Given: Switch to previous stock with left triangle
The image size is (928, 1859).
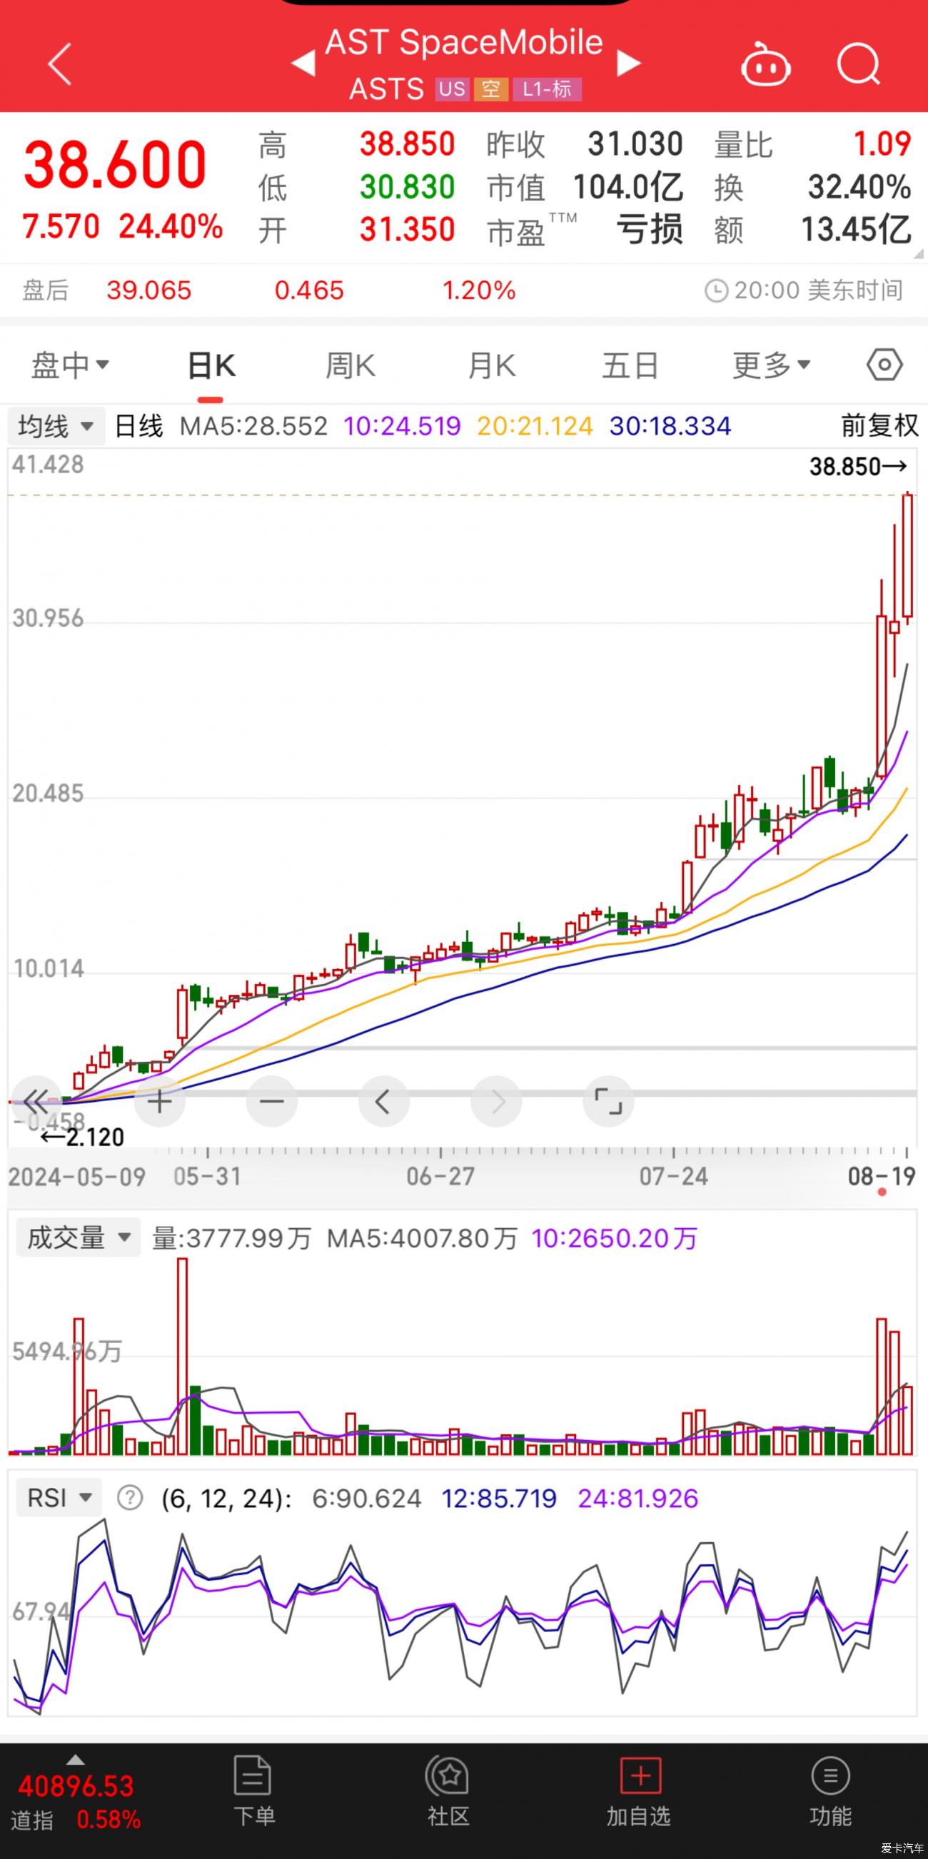Looking at the screenshot, I should (x=303, y=64).
